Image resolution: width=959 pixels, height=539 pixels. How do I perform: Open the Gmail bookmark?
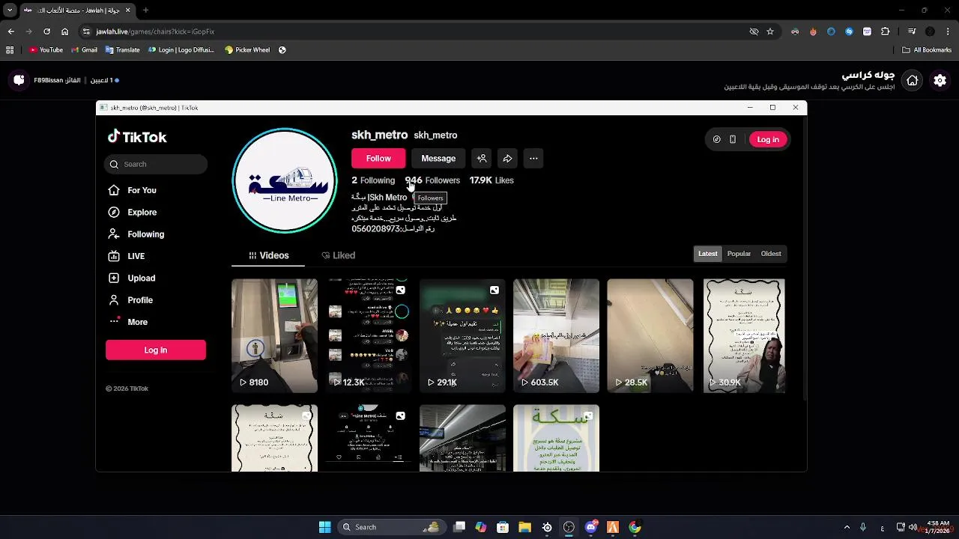(84, 50)
